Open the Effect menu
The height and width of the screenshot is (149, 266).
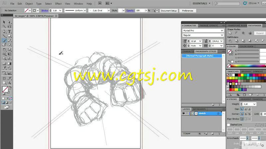pos(59,4)
